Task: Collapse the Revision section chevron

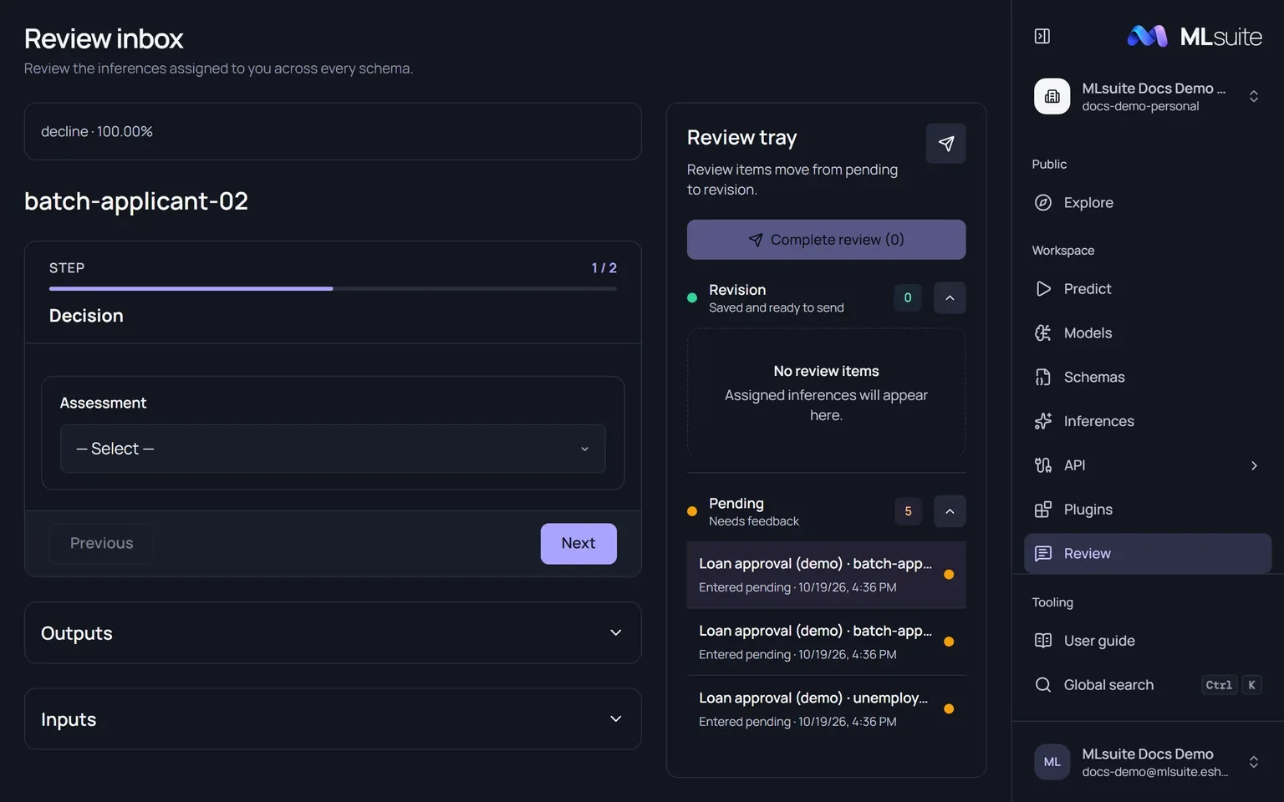Action: point(950,297)
